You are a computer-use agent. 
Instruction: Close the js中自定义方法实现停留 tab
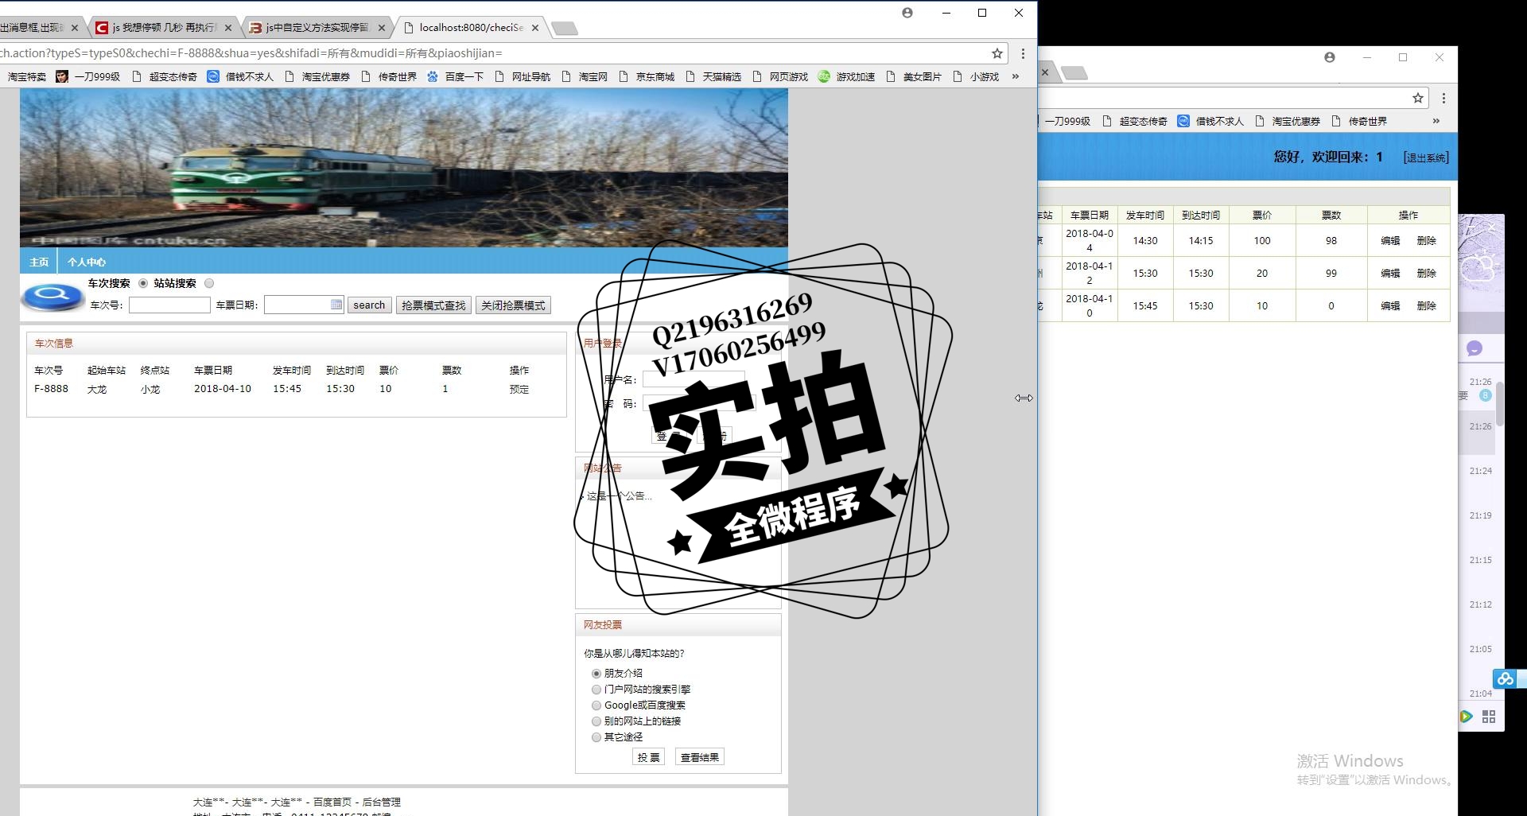382,28
